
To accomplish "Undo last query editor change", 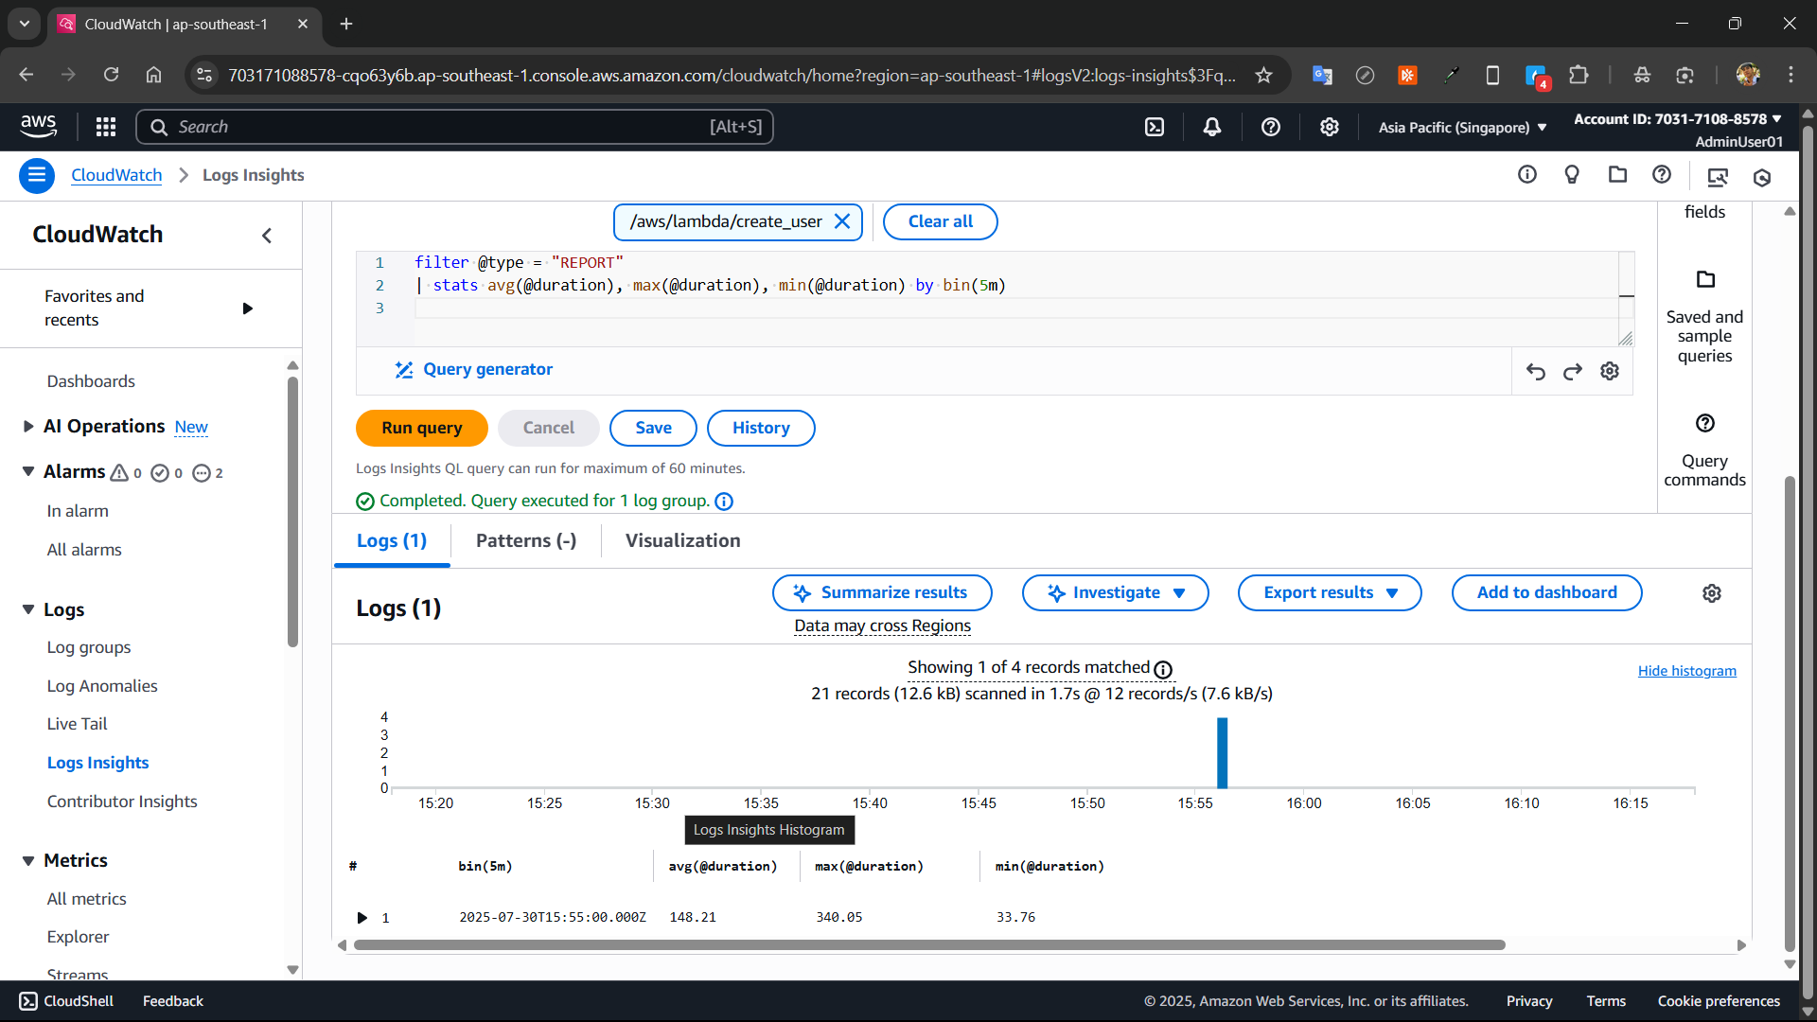I will 1535,371.
